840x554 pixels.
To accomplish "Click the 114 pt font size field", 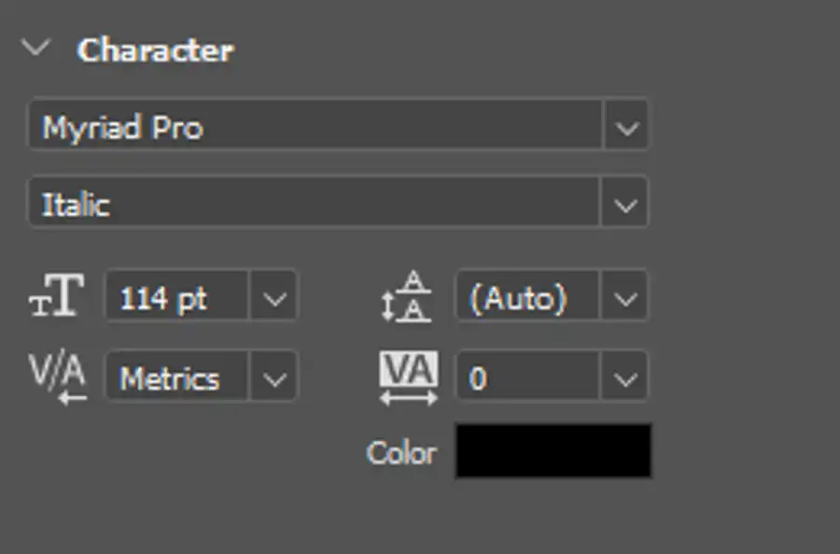I will (177, 295).
